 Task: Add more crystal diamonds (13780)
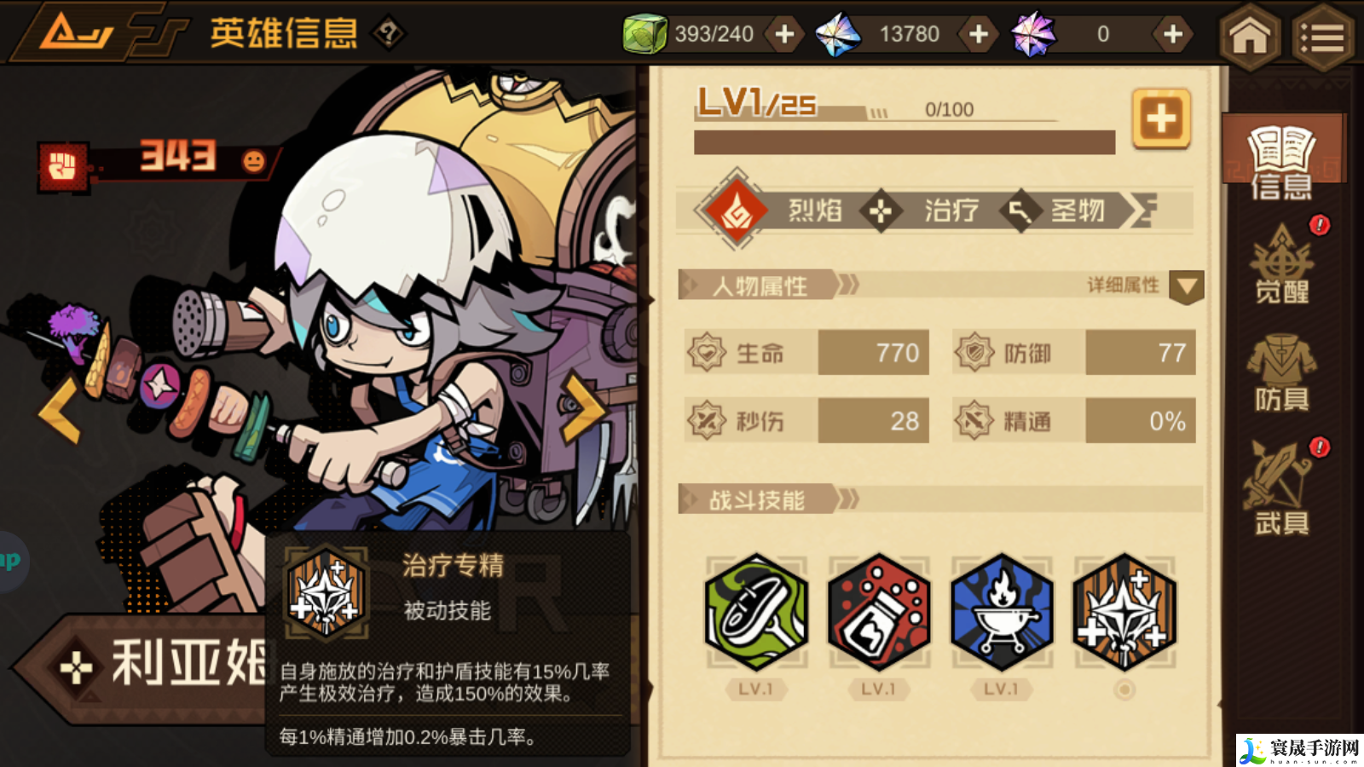tap(979, 34)
